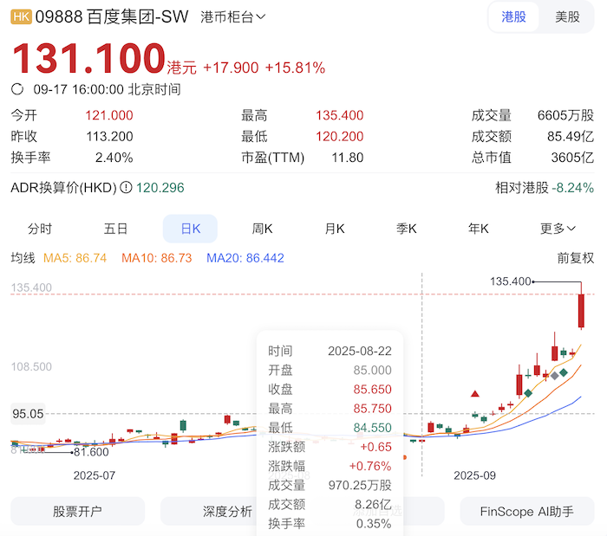Click the 成交量 value 6605万股

(x=565, y=115)
